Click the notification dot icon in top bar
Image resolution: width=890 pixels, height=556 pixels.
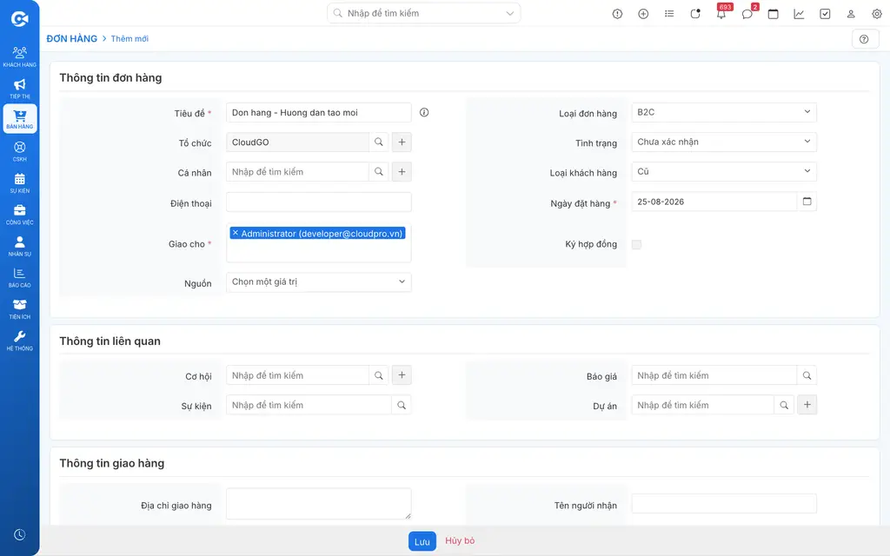tap(695, 14)
